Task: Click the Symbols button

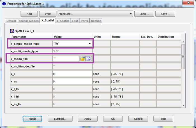Action: point(60,119)
